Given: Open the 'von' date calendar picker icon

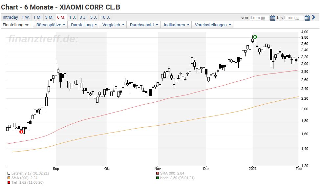Looking at the screenshot, I should [x=272, y=18].
